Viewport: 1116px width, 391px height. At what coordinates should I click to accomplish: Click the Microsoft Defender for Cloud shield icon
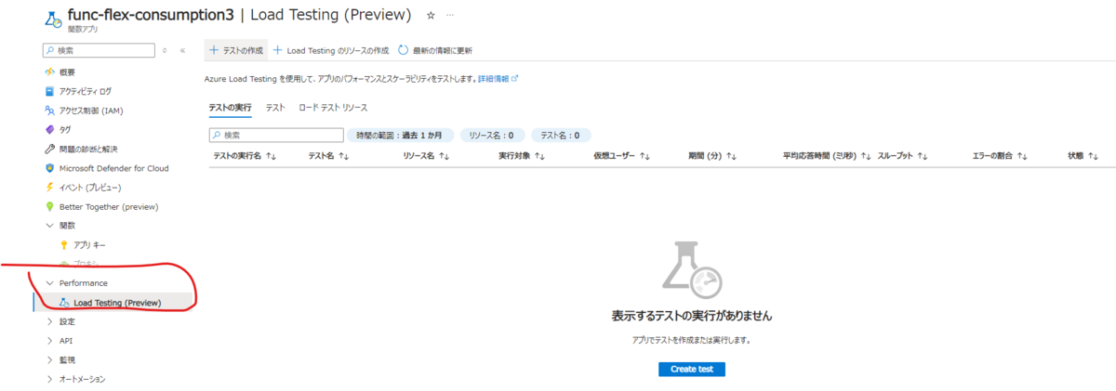(x=50, y=168)
